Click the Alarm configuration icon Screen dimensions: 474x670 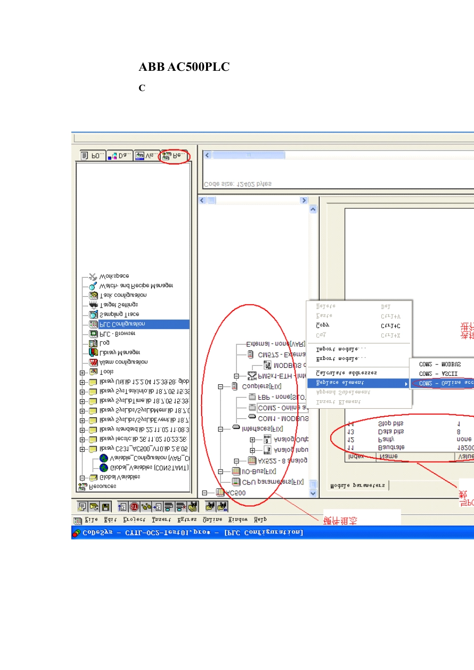click(x=93, y=362)
